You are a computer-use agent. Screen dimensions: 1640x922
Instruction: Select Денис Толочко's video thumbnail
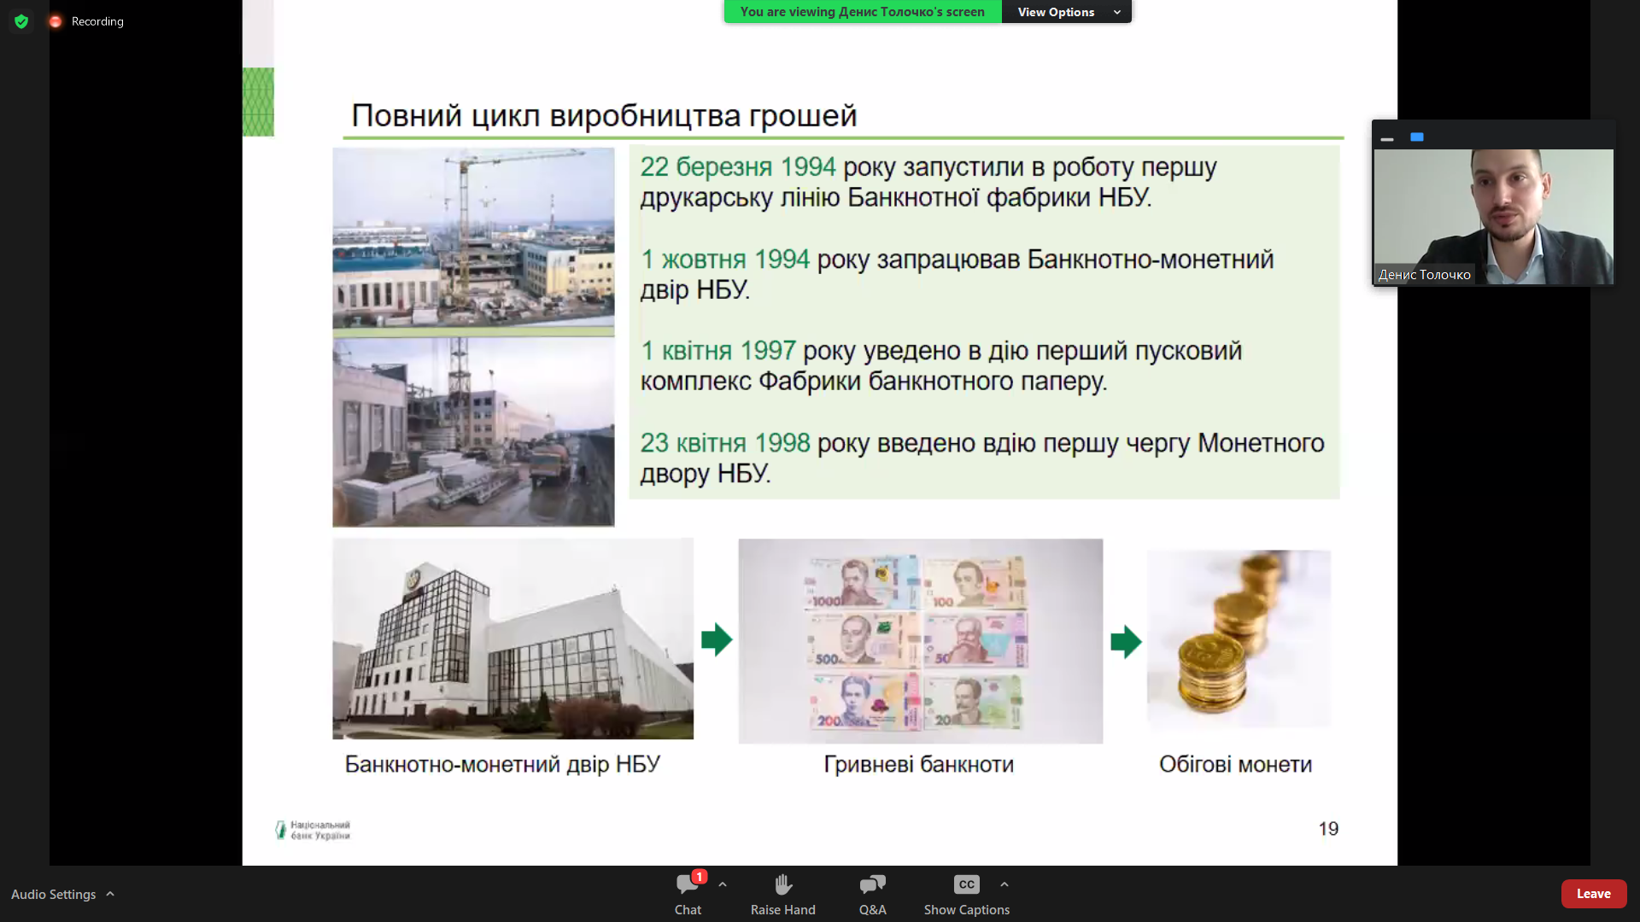1494,216
